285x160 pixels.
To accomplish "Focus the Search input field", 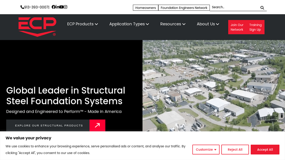I will pos(235,7).
